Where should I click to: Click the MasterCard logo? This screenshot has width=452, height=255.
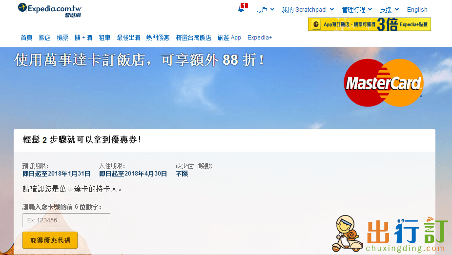pos(383,83)
